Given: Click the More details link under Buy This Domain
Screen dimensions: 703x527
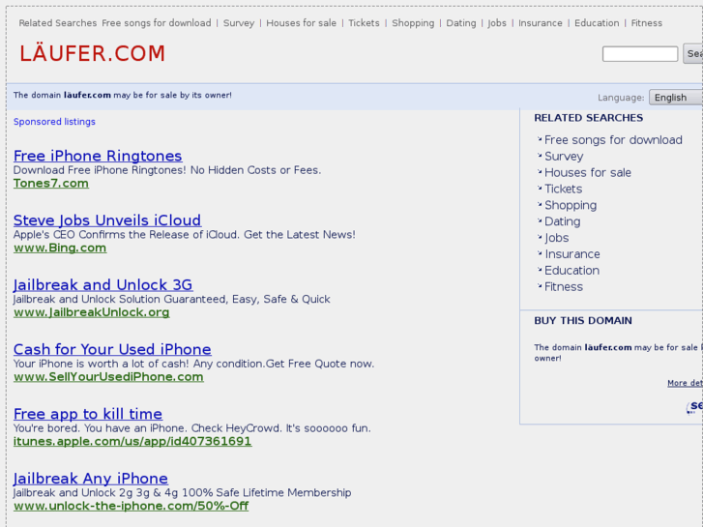Looking at the screenshot, I should click(x=685, y=383).
